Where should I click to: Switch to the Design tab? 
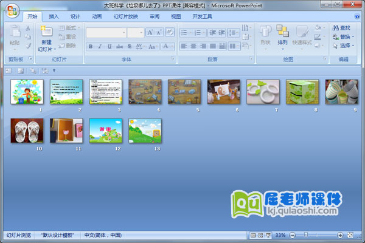pos(75,16)
